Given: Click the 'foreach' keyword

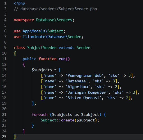Looking at the screenshot, I should [x=40, y=114].
